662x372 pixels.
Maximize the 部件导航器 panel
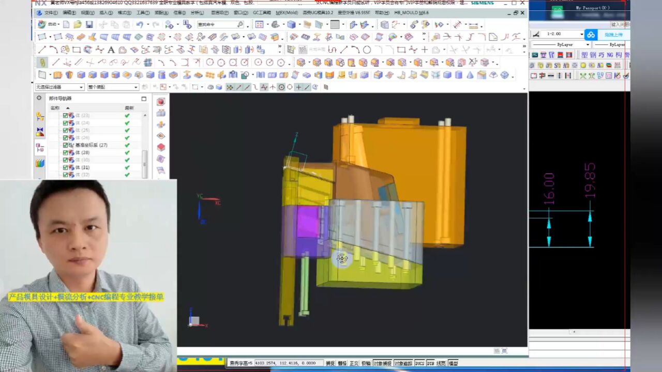pos(144,98)
